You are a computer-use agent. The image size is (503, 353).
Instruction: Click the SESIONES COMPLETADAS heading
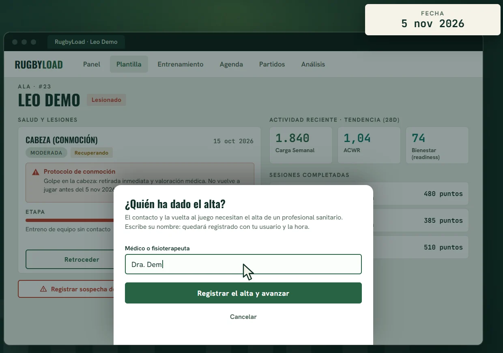click(310, 175)
